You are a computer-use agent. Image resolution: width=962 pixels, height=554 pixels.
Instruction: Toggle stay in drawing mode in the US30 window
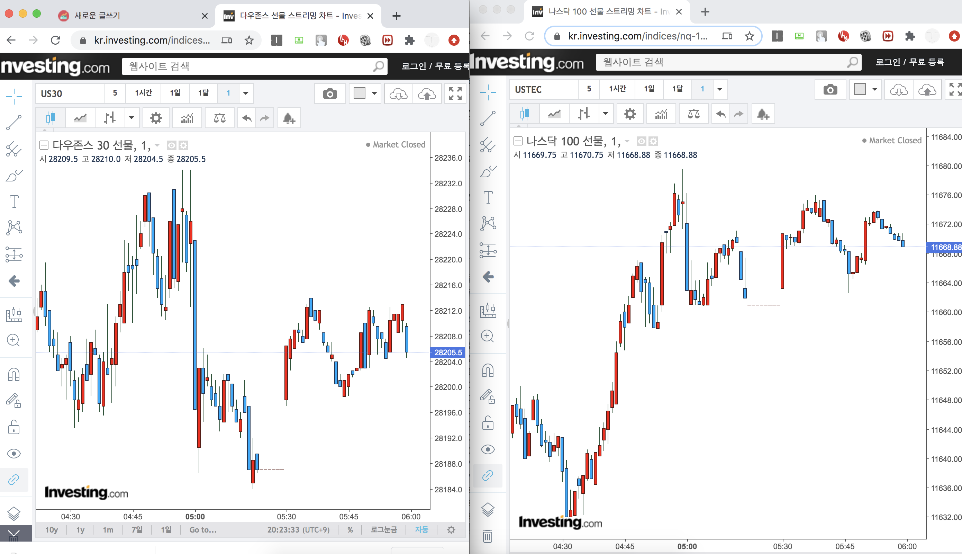(x=14, y=400)
